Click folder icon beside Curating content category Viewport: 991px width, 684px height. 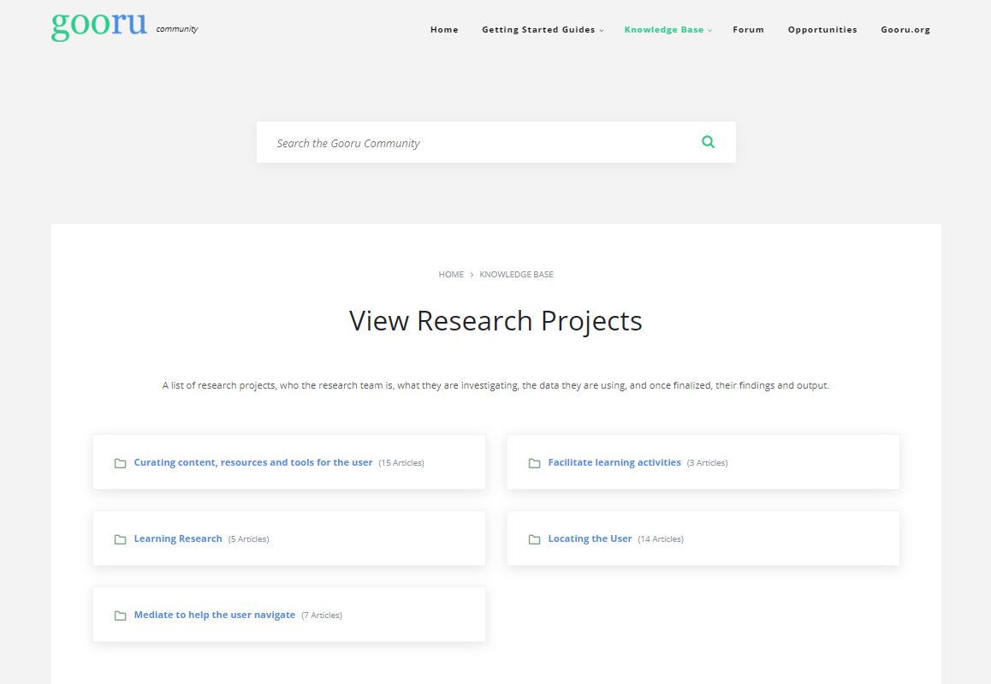pyautogui.click(x=120, y=463)
